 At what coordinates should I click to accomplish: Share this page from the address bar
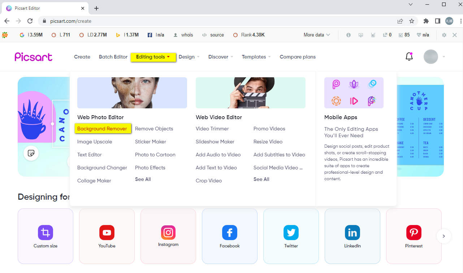(x=400, y=21)
